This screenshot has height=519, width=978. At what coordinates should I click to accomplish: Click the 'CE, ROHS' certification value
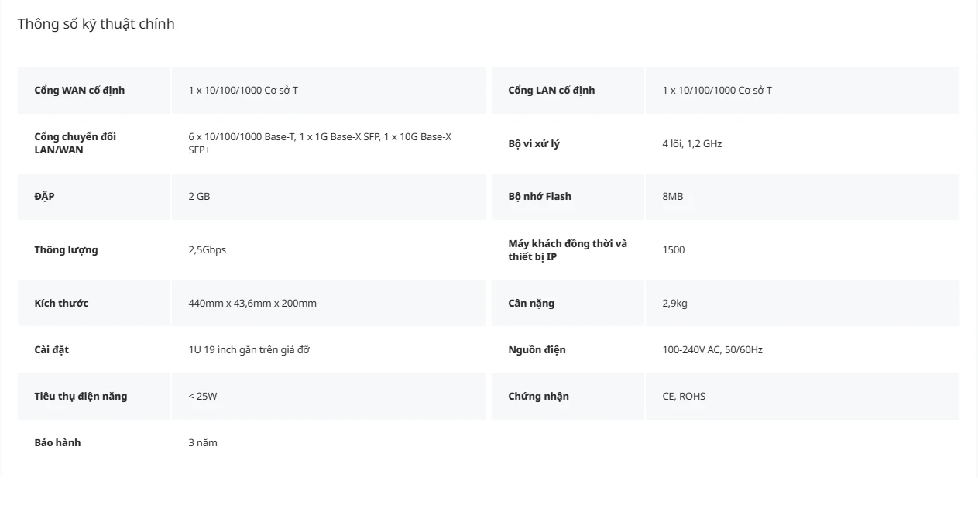[x=684, y=396]
